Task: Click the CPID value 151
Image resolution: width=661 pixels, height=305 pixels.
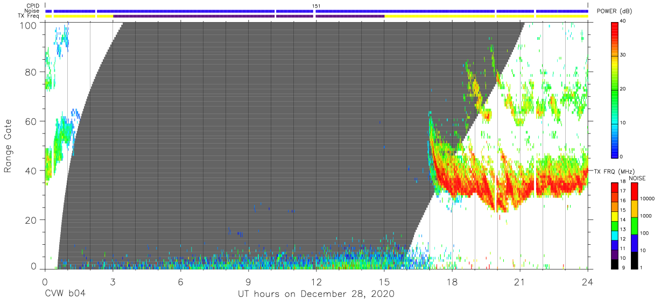Action: (x=317, y=6)
